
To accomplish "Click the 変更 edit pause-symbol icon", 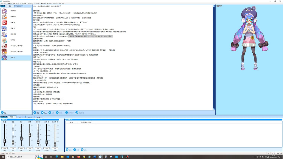I will coord(75,150).
